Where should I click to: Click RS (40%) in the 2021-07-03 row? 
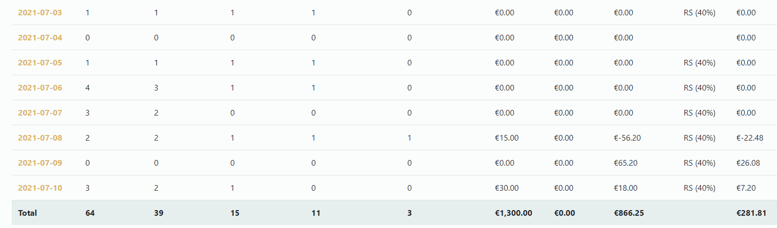click(699, 12)
